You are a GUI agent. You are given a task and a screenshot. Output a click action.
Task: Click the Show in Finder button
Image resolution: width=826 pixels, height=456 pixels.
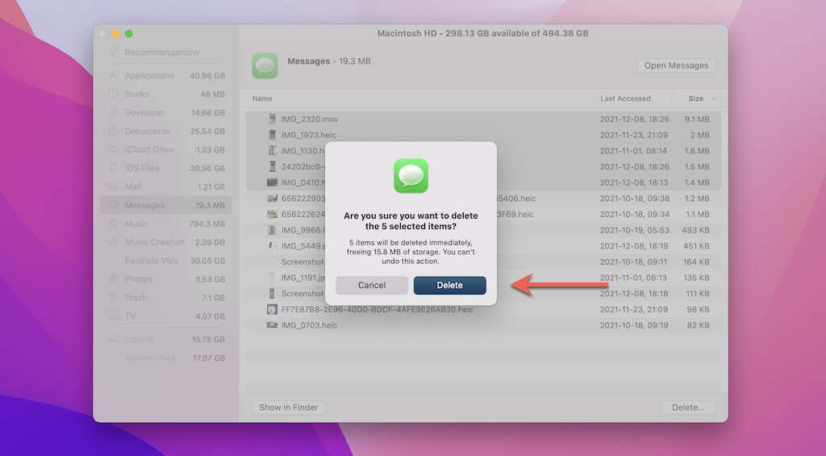[288, 408]
